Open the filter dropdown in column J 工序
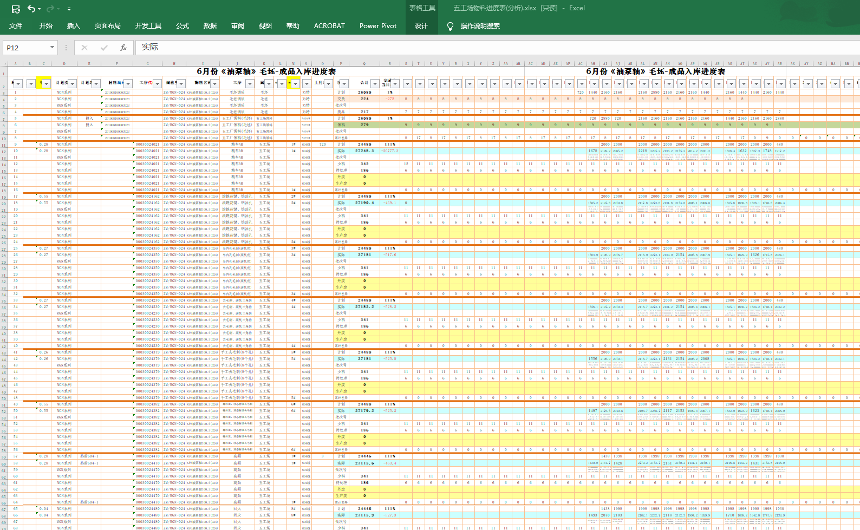 (250, 83)
